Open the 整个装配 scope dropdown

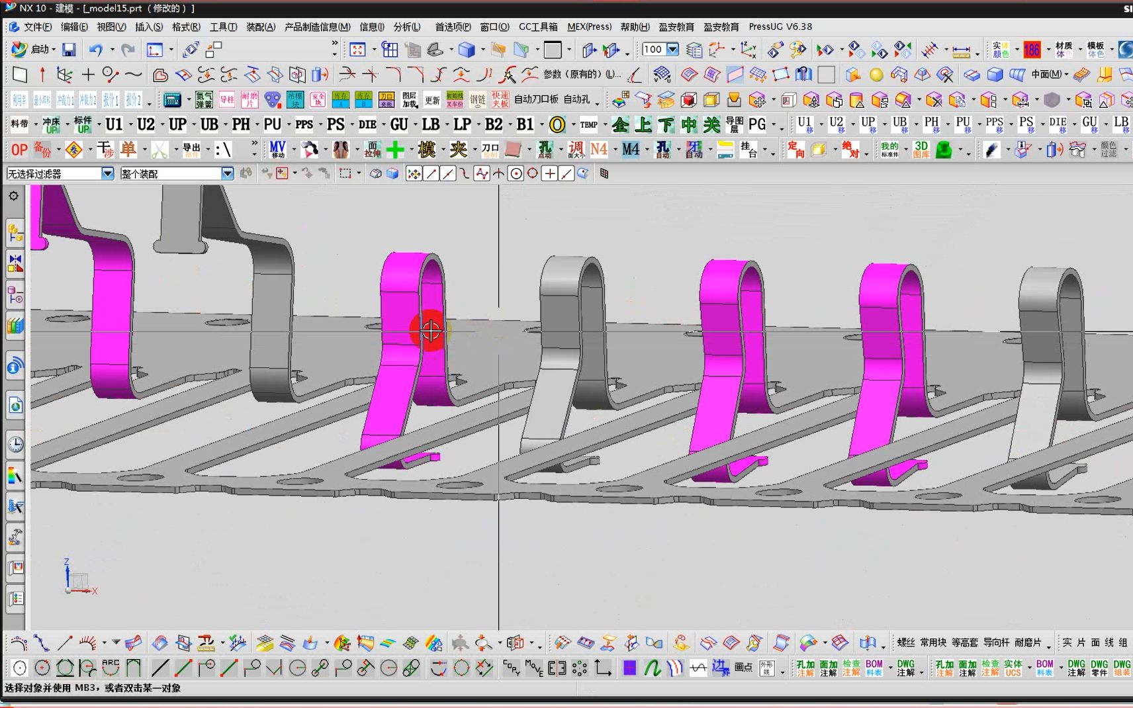click(x=177, y=173)
